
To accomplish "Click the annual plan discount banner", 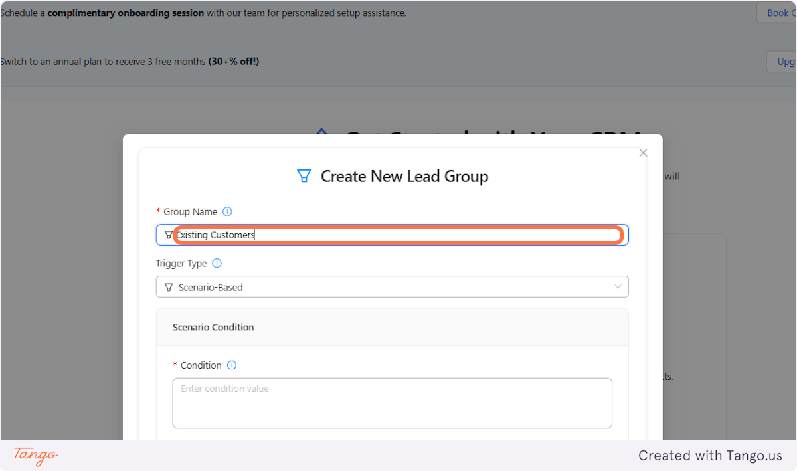I will click(131, 60).
